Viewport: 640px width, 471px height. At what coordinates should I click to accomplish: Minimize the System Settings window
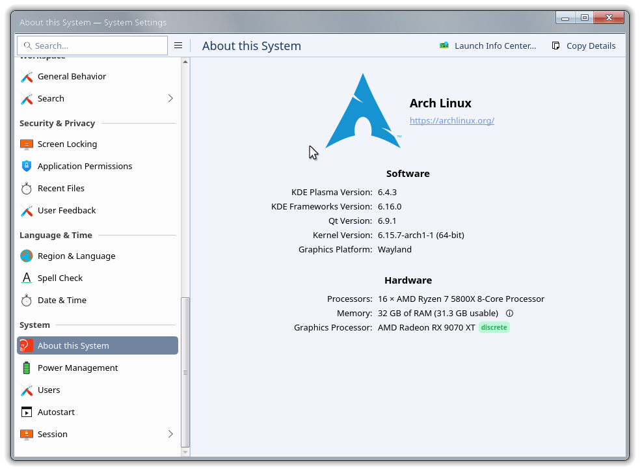click(x=565, y=18)
